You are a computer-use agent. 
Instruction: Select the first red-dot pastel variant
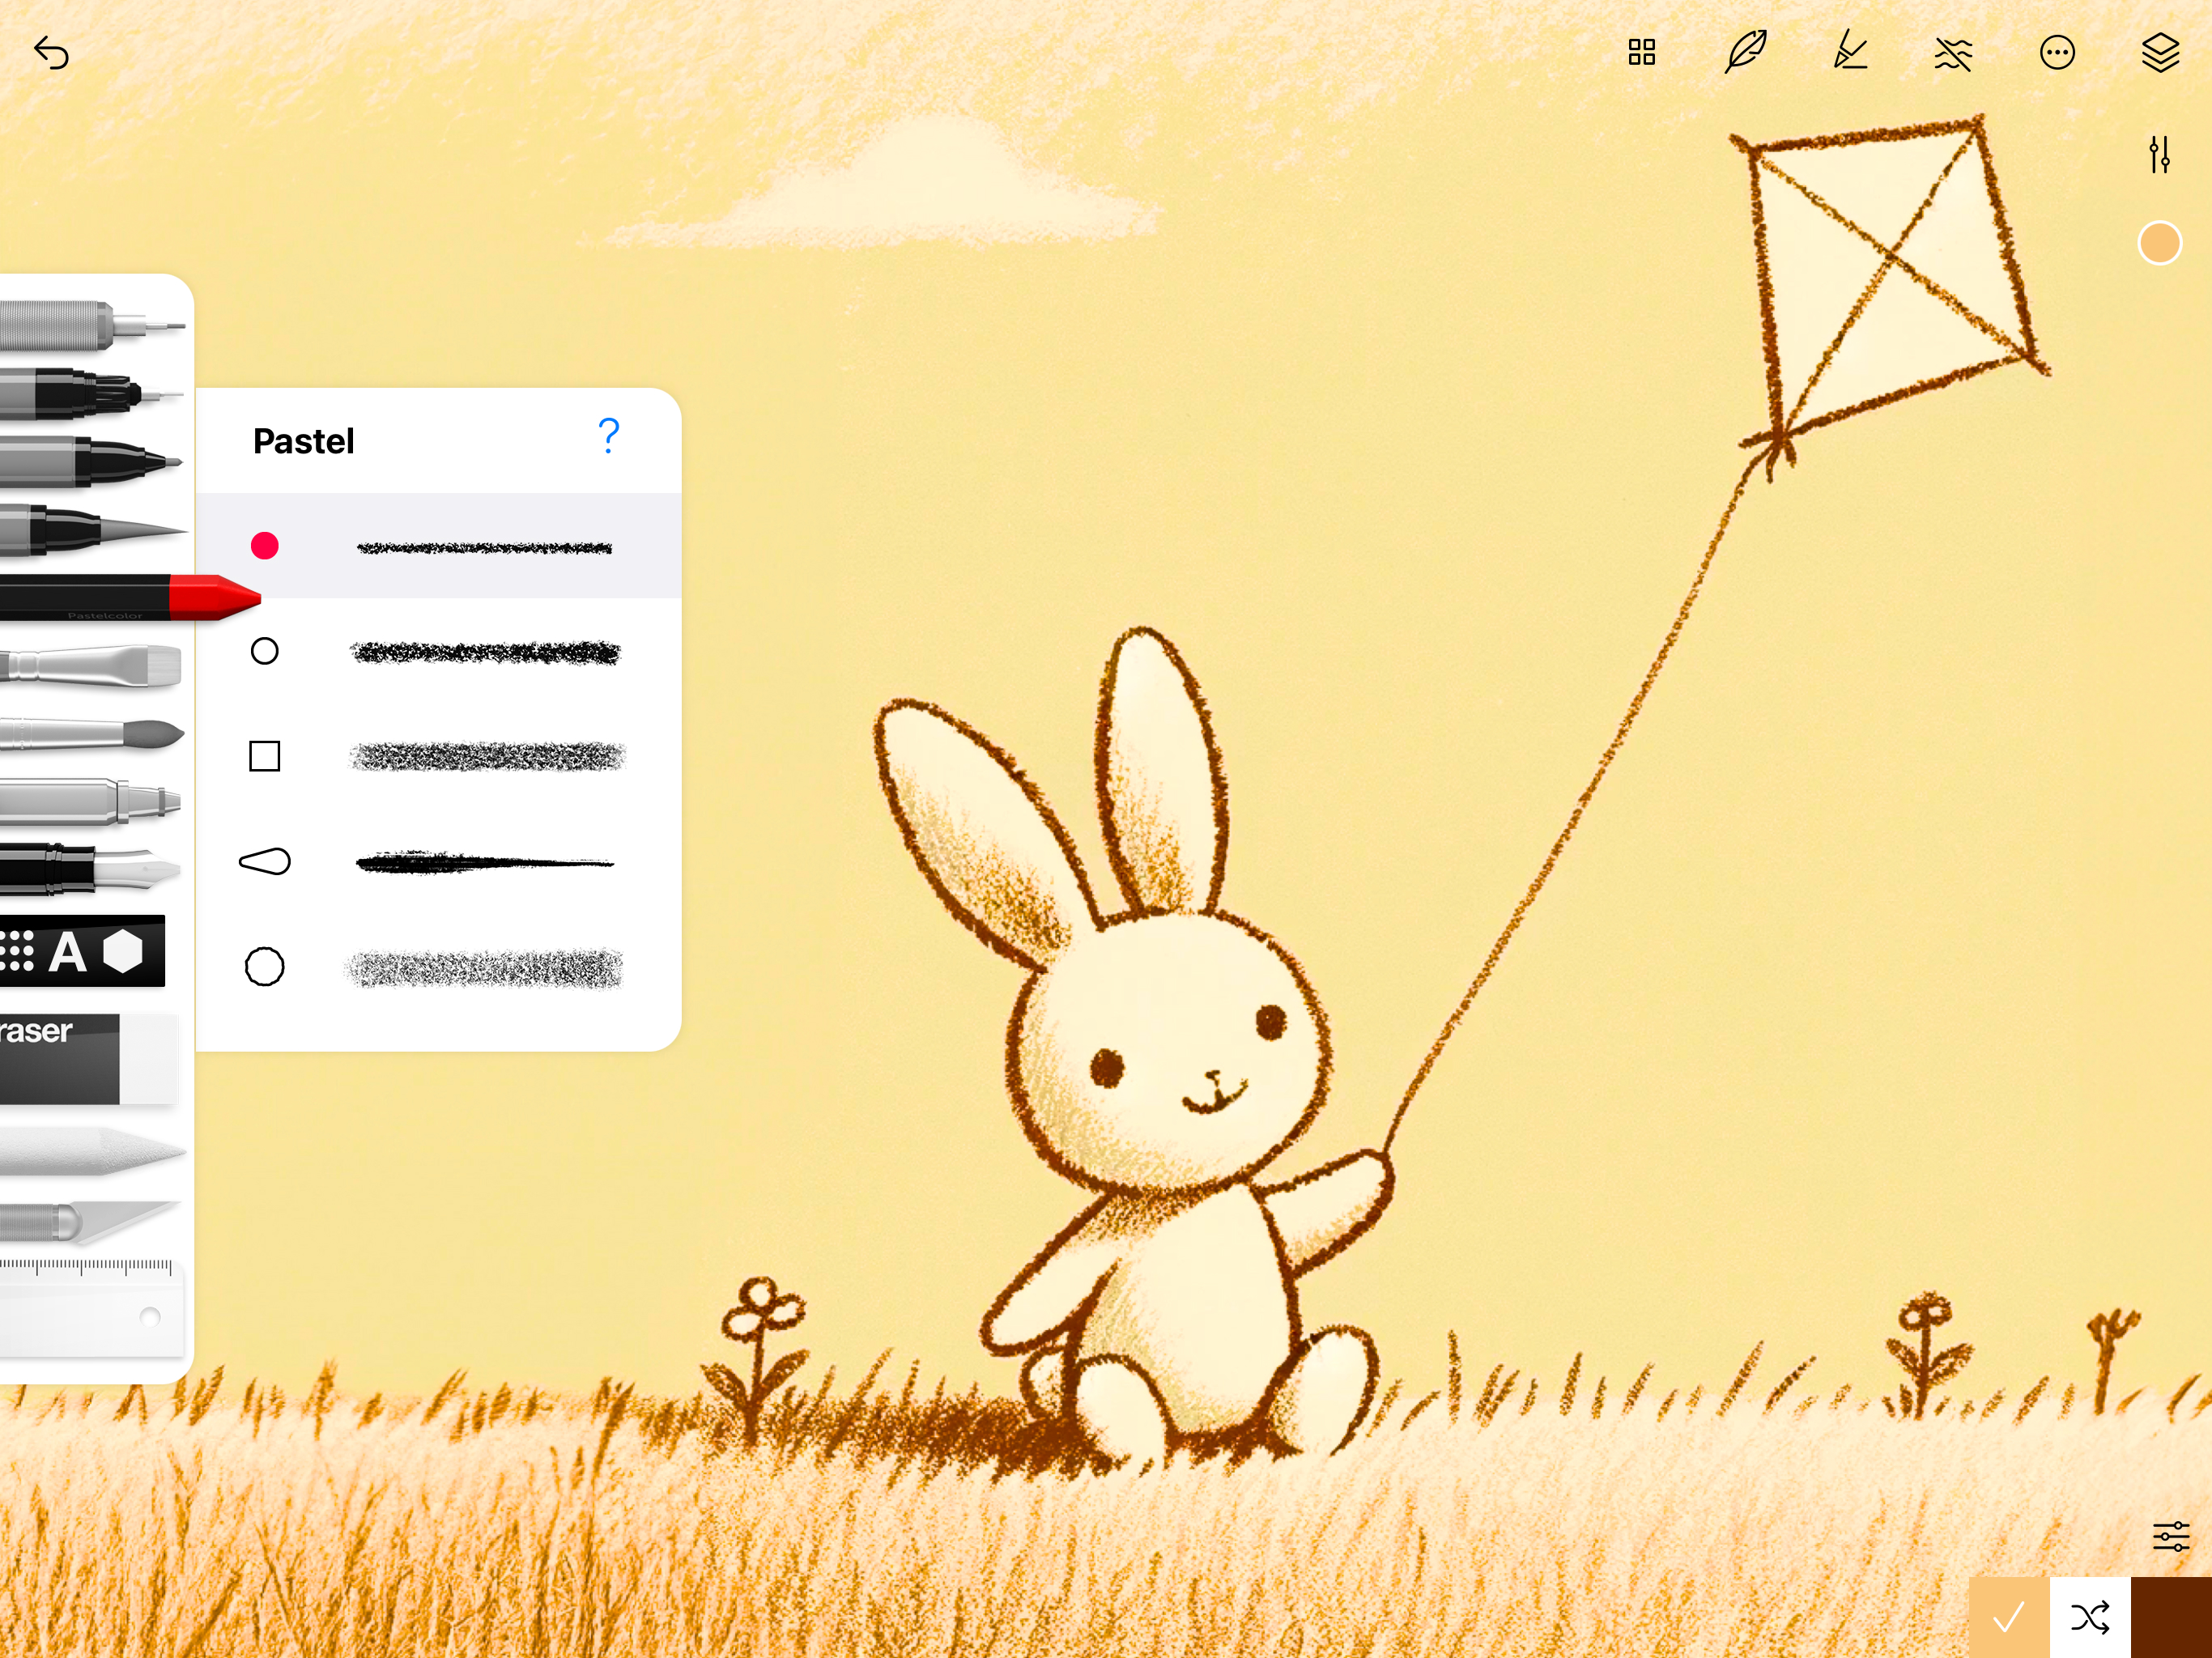[438, 546]
